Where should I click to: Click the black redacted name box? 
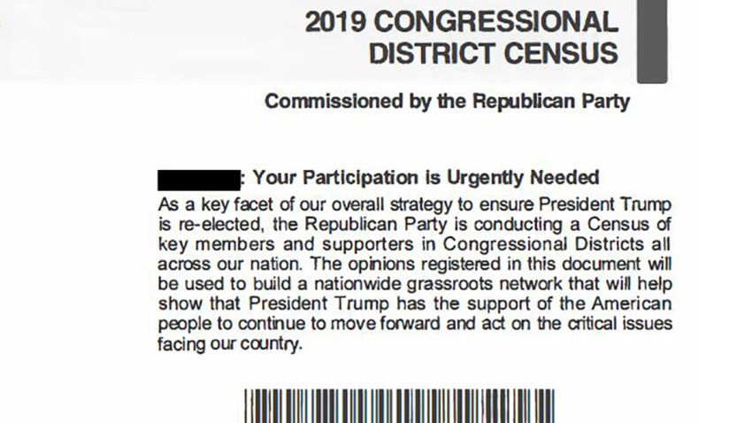pos(199,180)
